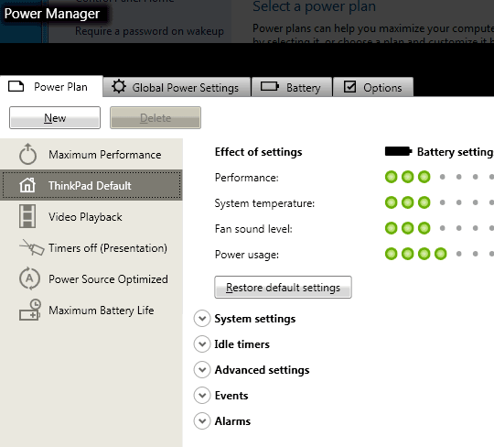Select Power Source Optimized plan text
The height and width of the screenshot is (447, 494).
coord(108,279)
